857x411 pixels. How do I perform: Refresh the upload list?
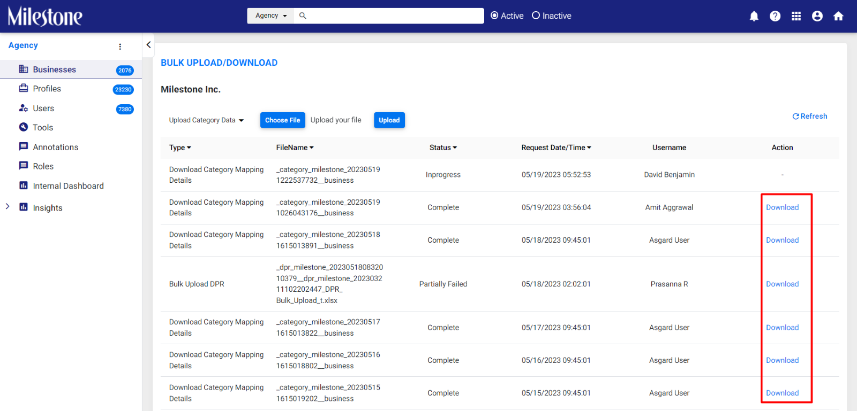[x=810, y=116]
